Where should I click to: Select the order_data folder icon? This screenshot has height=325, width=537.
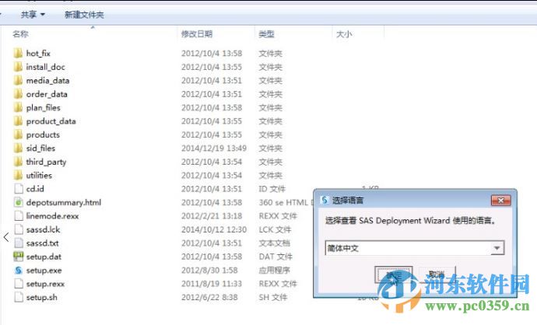click(18, 94)
